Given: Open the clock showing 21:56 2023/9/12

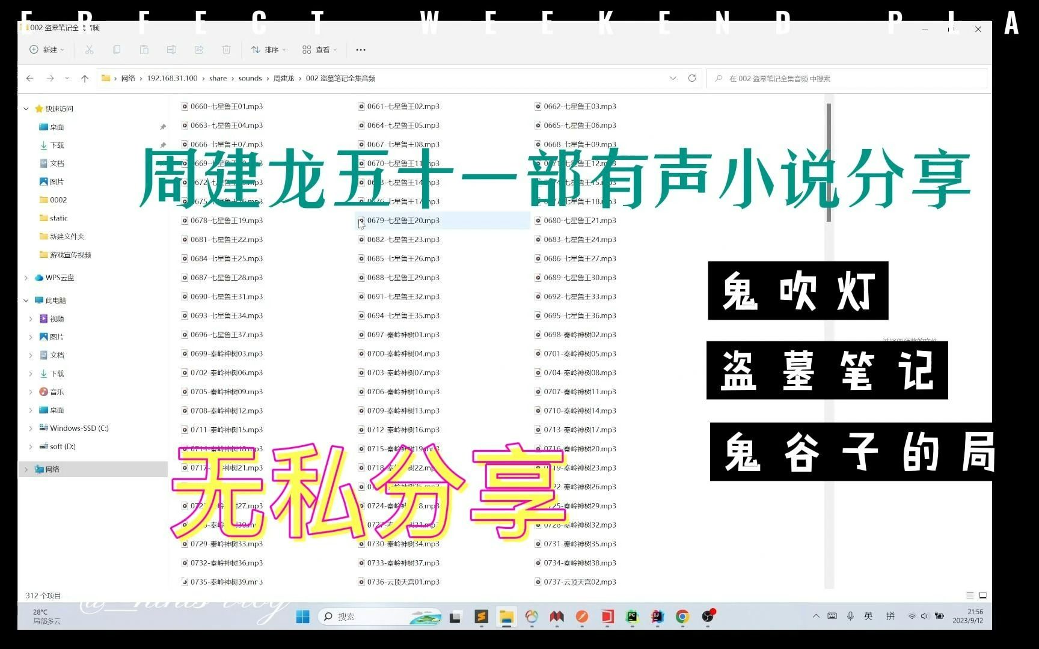Looking at the screenshot, I should 968,616.
